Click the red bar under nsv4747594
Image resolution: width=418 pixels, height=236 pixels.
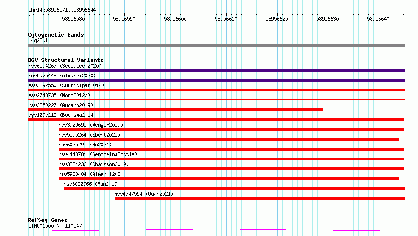pos(260,199)
